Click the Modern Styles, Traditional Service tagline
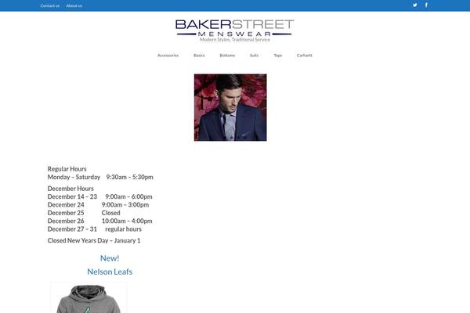The image size is (470, 313). 235,40
